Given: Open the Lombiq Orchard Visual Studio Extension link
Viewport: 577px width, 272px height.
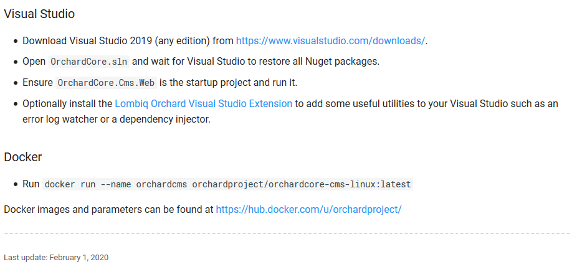Looking at the screenshot, I should (204, 104).
